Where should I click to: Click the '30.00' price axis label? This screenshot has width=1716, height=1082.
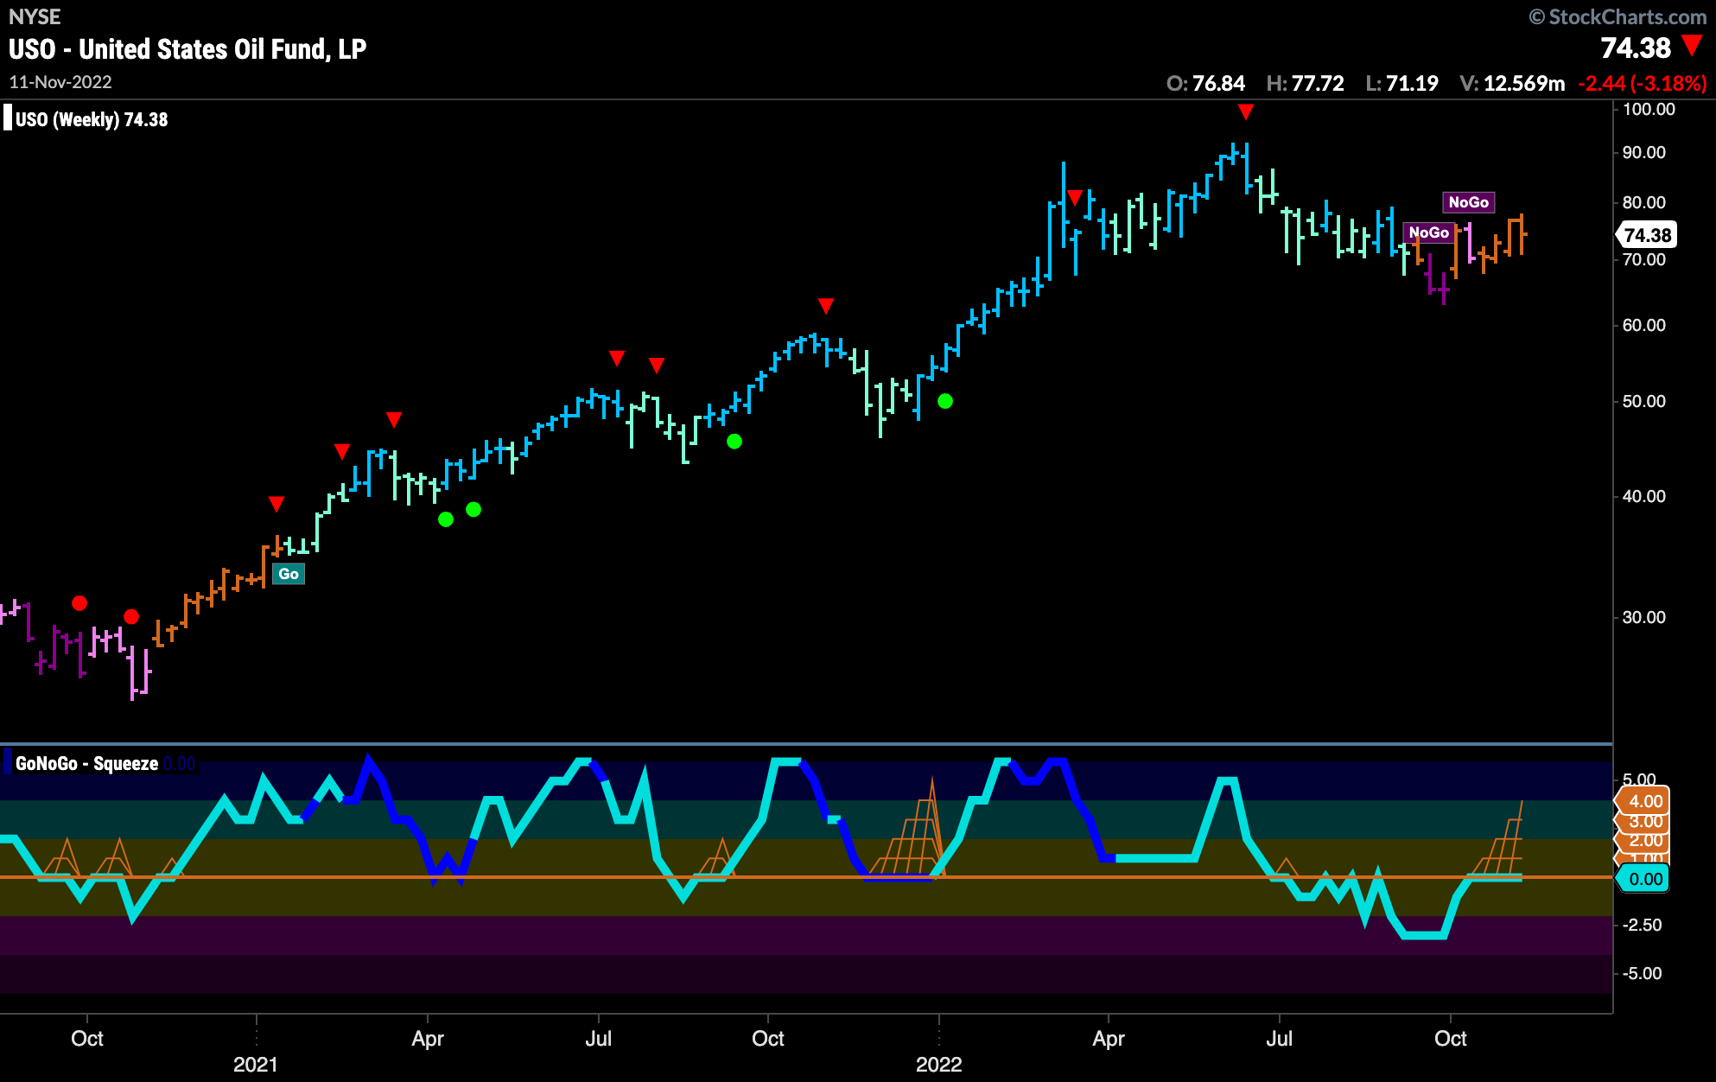1643,617
